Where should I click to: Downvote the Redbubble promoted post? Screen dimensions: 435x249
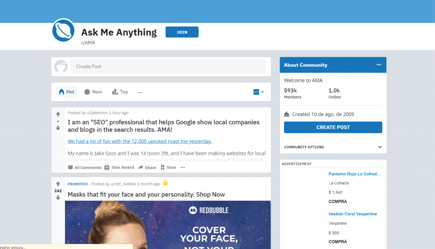point(58,198)
